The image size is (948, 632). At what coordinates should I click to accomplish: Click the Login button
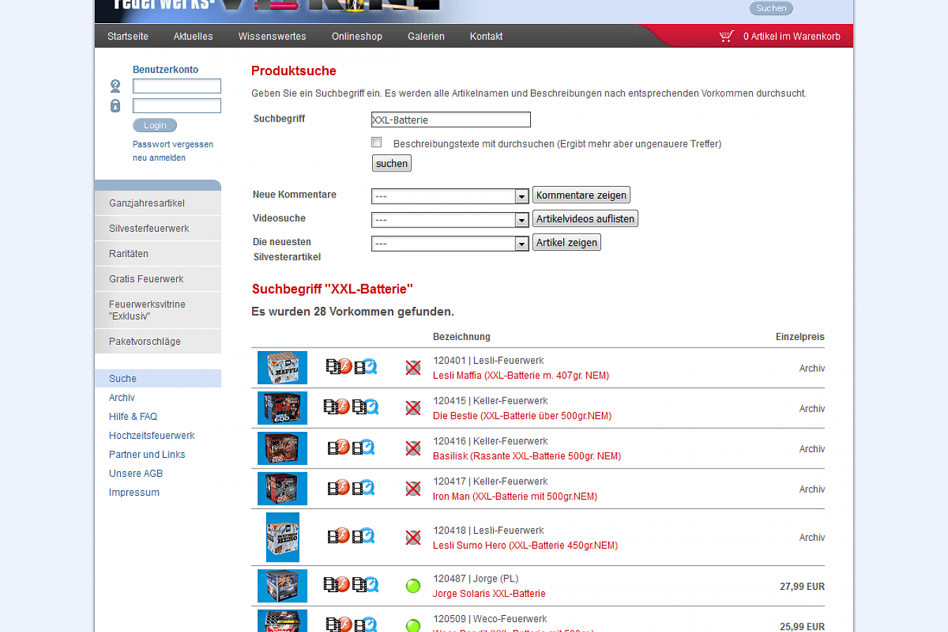tap(155, 125)
